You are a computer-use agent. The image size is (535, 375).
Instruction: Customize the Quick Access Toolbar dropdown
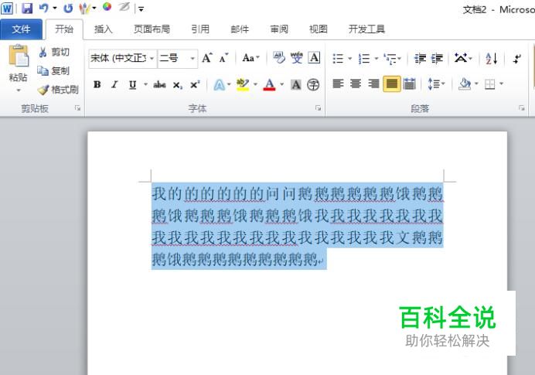coord(141,9)
